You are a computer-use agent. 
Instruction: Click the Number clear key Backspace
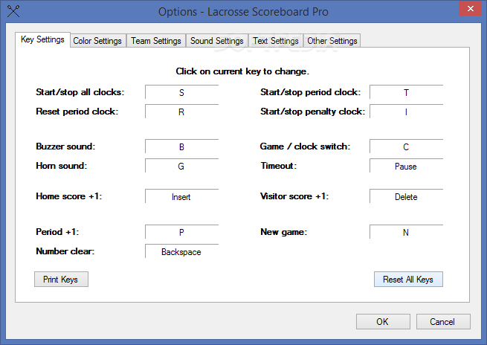(x=181, y=251)
